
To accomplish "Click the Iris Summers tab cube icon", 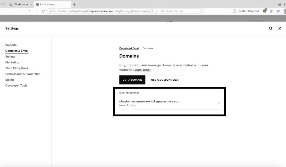I will pos(37,4).
